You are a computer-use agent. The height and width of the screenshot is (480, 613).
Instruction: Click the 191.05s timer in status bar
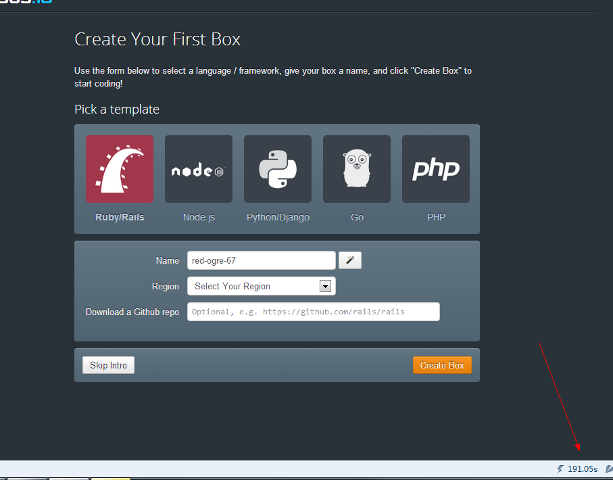click(583, 469)
